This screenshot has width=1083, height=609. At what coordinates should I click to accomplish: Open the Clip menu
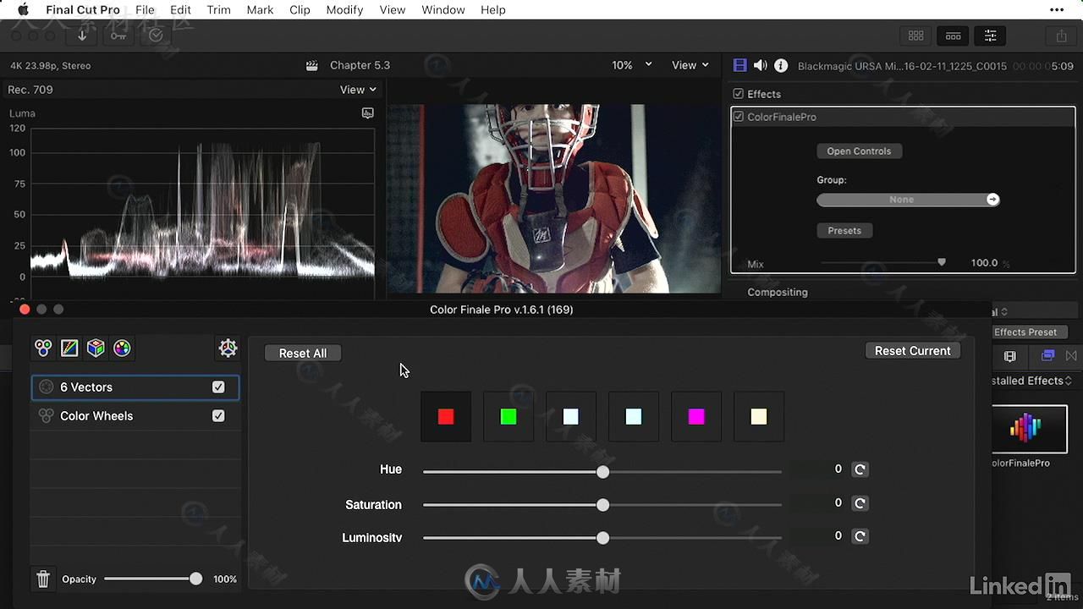click(300, 9)
